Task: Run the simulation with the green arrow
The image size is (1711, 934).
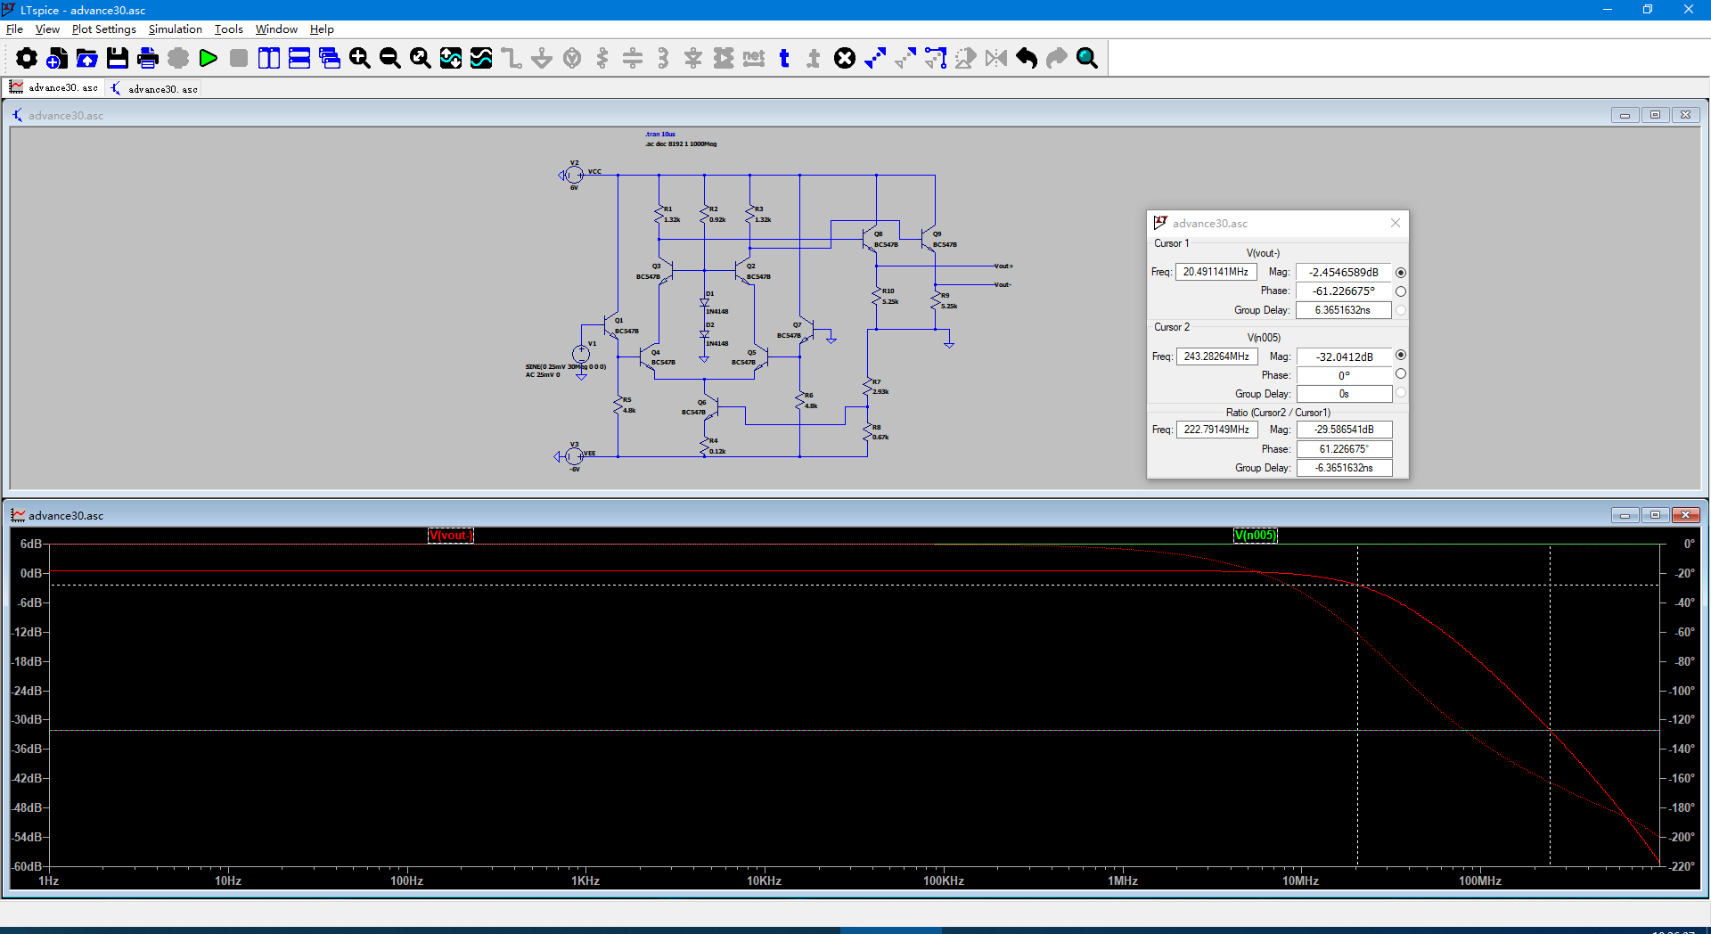Action: tap(209, 58)
